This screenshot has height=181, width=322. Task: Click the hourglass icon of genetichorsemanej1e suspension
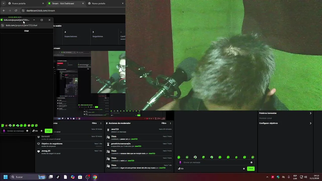tap(108, 145)
